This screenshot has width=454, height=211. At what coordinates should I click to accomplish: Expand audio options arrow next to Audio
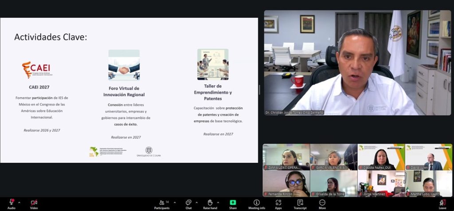coord(19,202)
